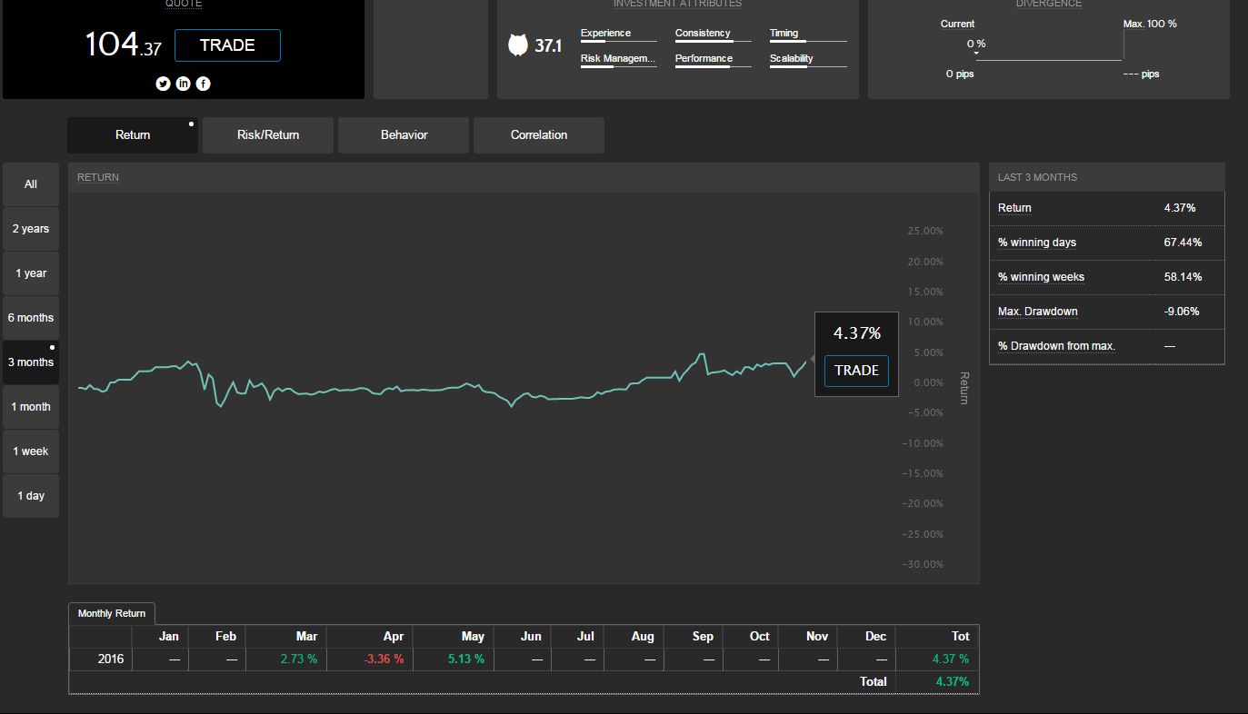Click the divergence Current 0 % marker
The height and width of the screenshot is (714, 1248).
tap(976, 45)
